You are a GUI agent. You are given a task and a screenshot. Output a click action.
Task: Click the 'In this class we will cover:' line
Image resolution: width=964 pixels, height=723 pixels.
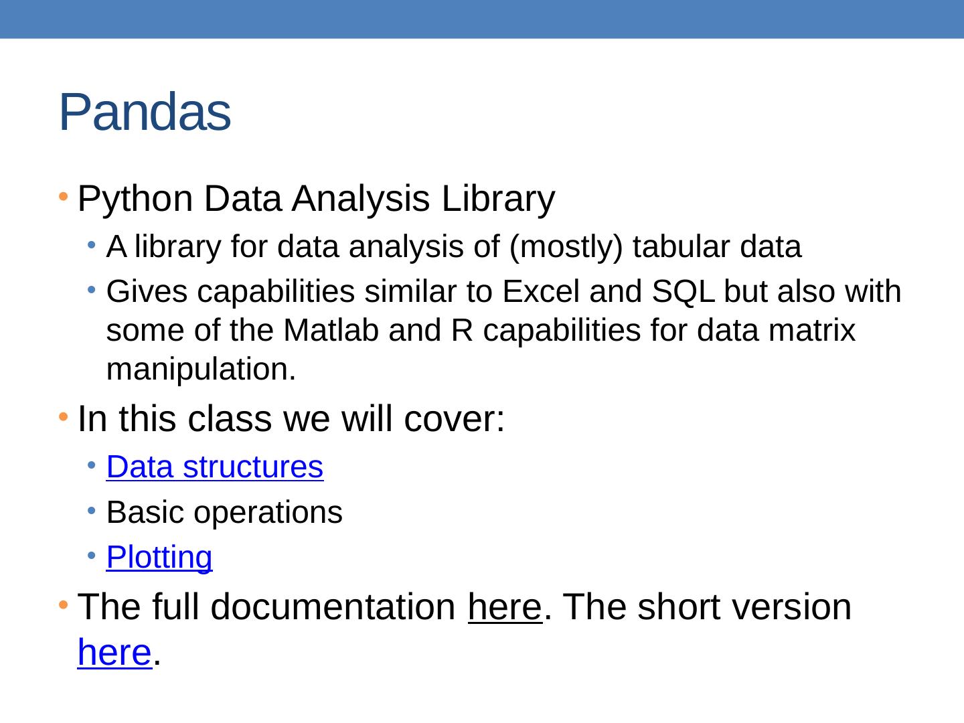291,420
